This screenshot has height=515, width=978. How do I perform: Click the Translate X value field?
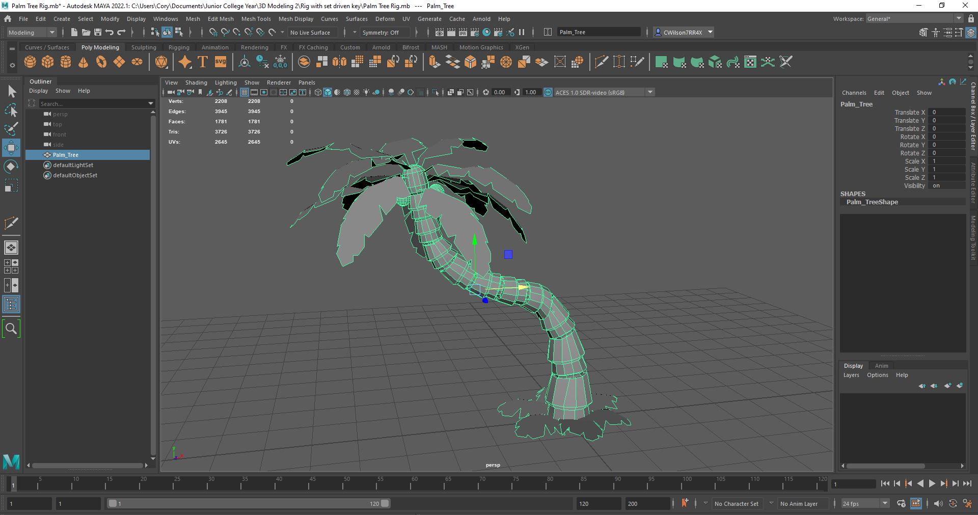pyautogui.click(x=947, y=112)
